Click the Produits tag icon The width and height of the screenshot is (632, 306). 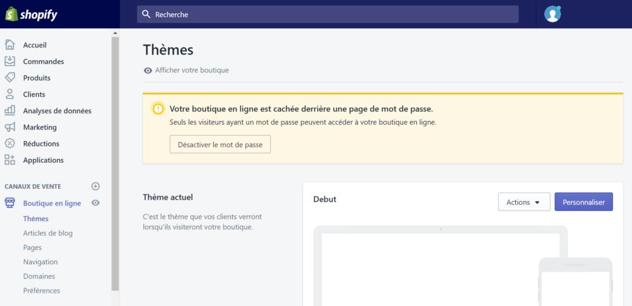click(10, 78)
